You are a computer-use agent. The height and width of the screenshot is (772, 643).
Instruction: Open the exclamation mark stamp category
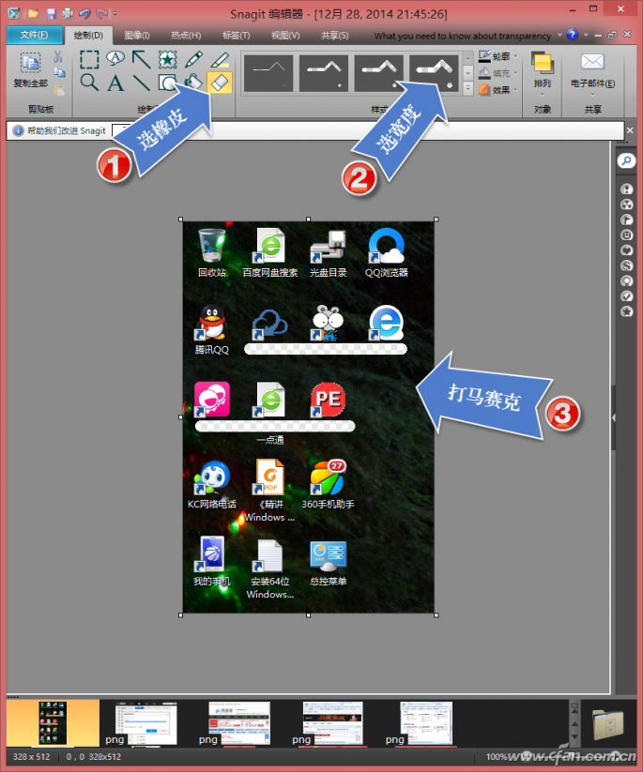point(626,189)
